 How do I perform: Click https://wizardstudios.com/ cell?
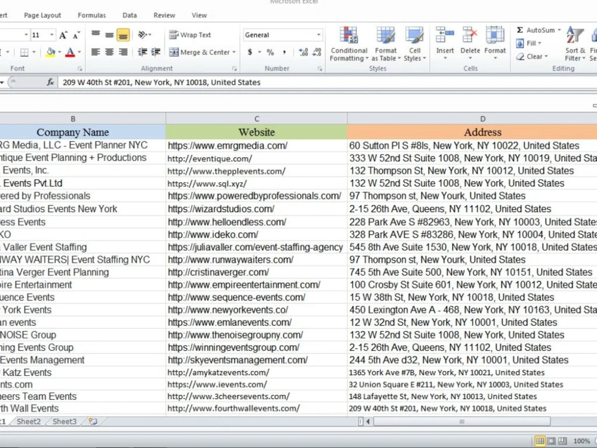257,208
